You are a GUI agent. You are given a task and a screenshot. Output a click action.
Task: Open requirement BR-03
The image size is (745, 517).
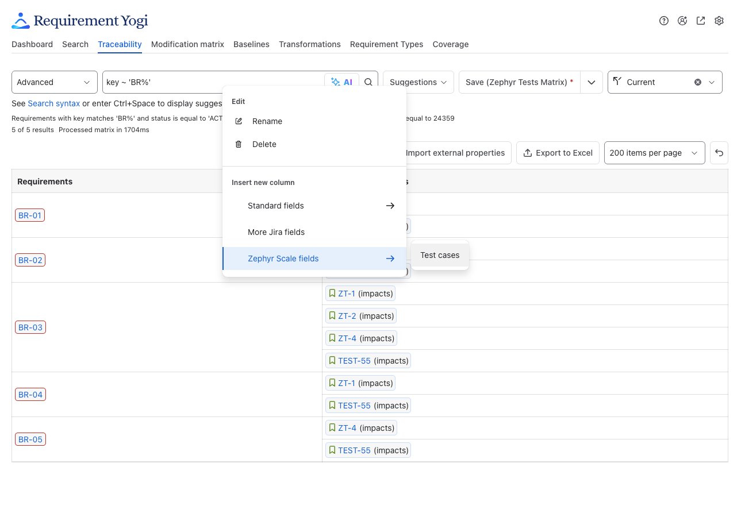tap(30, 327)
